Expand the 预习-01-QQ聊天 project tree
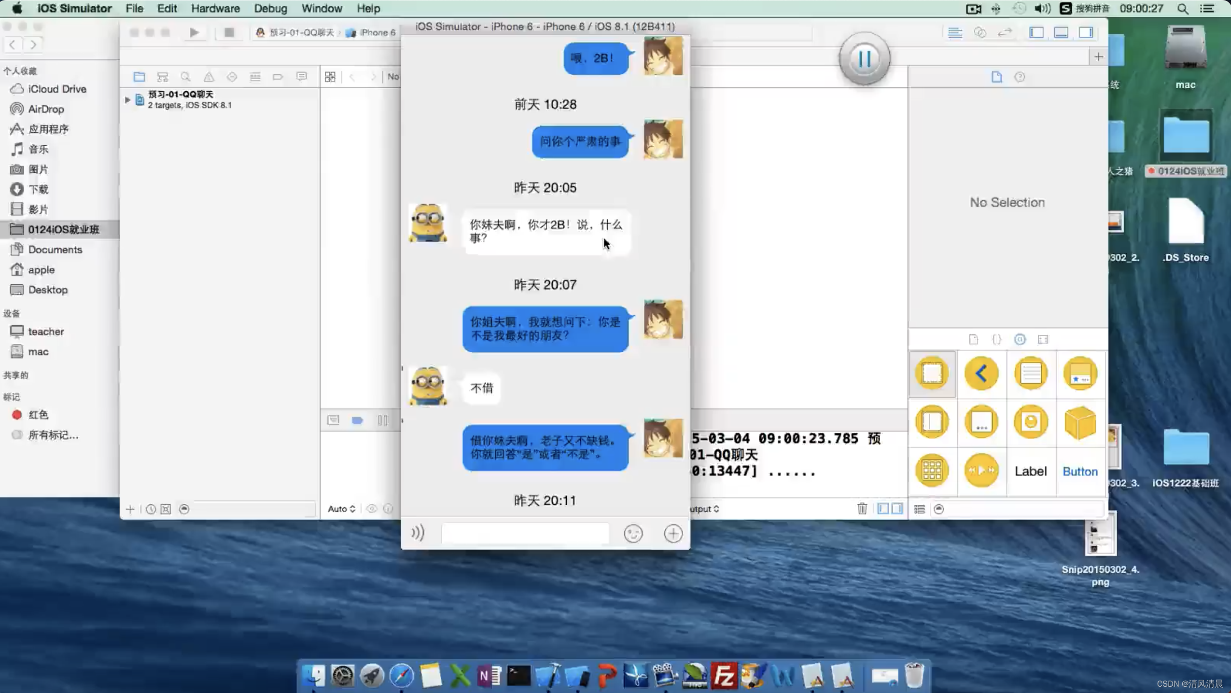 coord(127,100)
